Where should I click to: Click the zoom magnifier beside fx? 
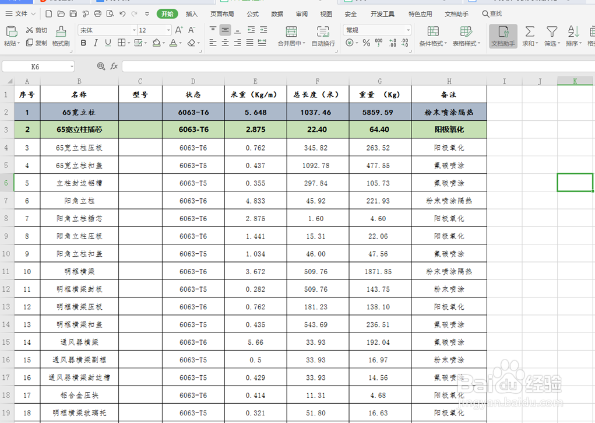(x=101, y=67)
